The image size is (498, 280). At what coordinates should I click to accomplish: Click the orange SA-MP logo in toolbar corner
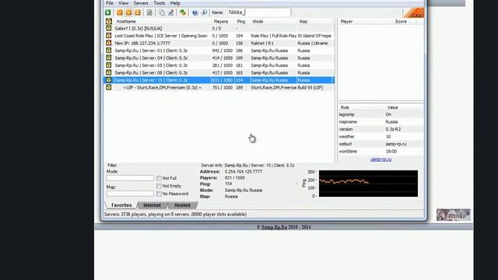click(x=413, y=12)
